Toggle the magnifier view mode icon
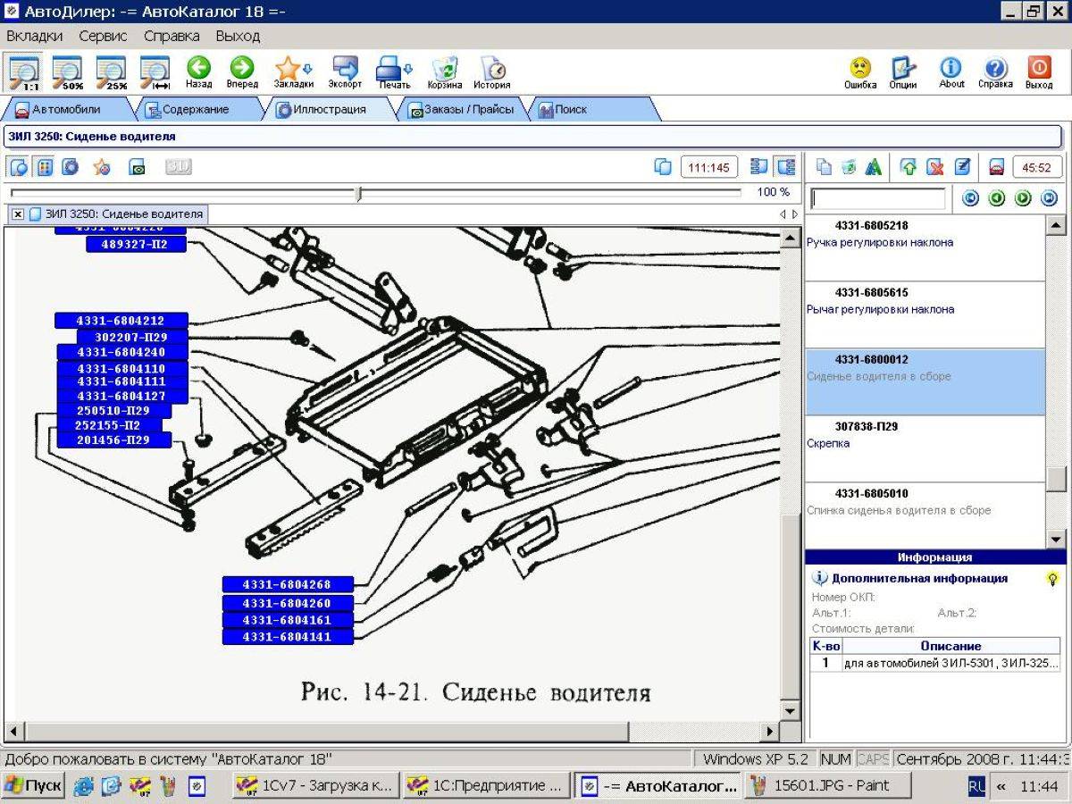Image resolution: width=1072 pixels, height=804 pixels. pyautogui.click(x=19, y=167)
